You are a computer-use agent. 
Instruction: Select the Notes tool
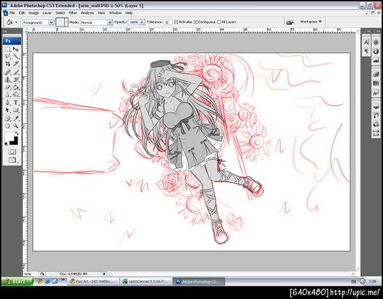point(8,119)
